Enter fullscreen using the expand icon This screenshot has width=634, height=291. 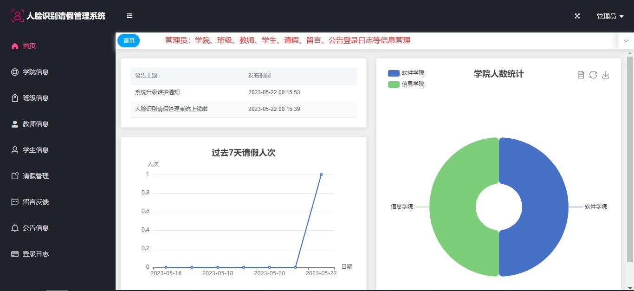(x=577, y=16)
